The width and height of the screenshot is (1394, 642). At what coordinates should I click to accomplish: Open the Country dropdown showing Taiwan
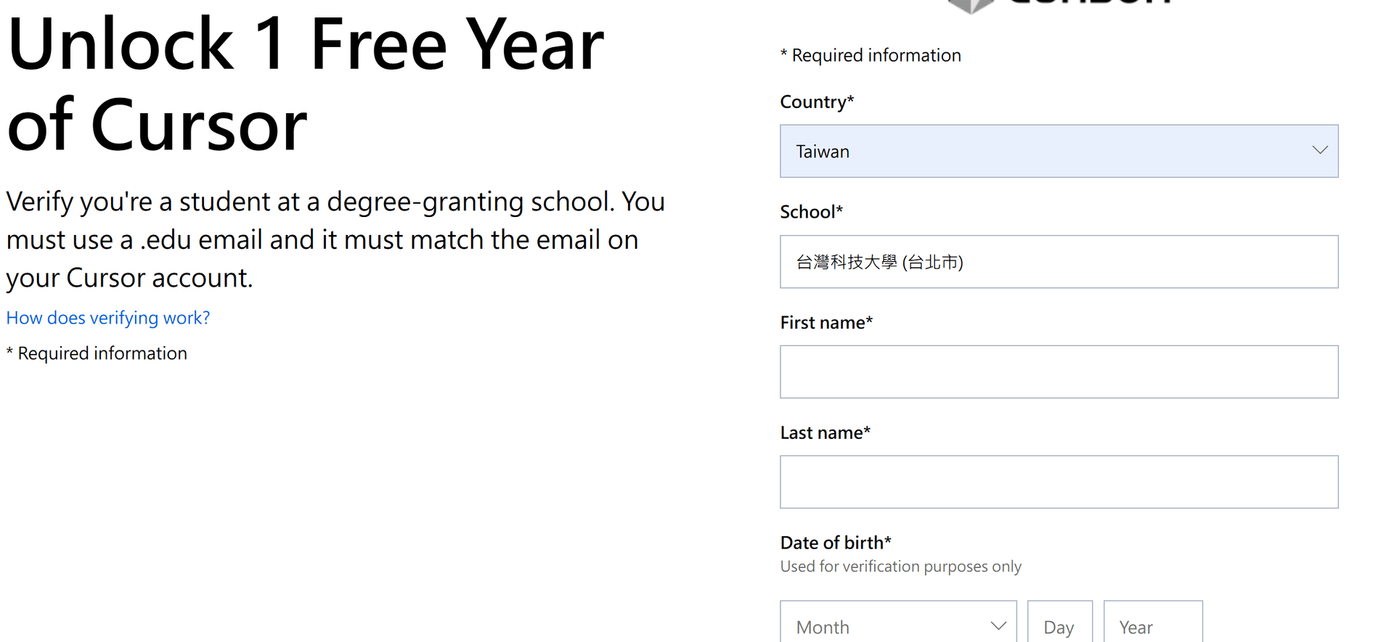(x=1059, y=151)
